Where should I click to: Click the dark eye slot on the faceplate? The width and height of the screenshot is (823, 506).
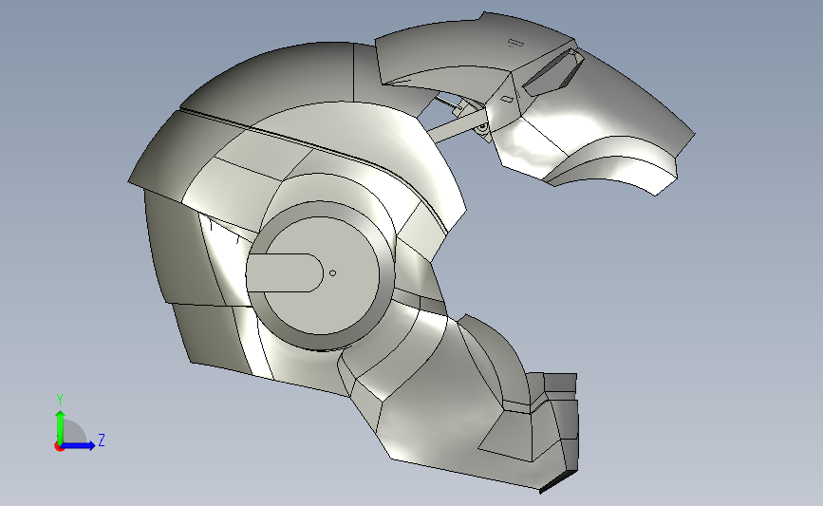click(x=552, y=71)
